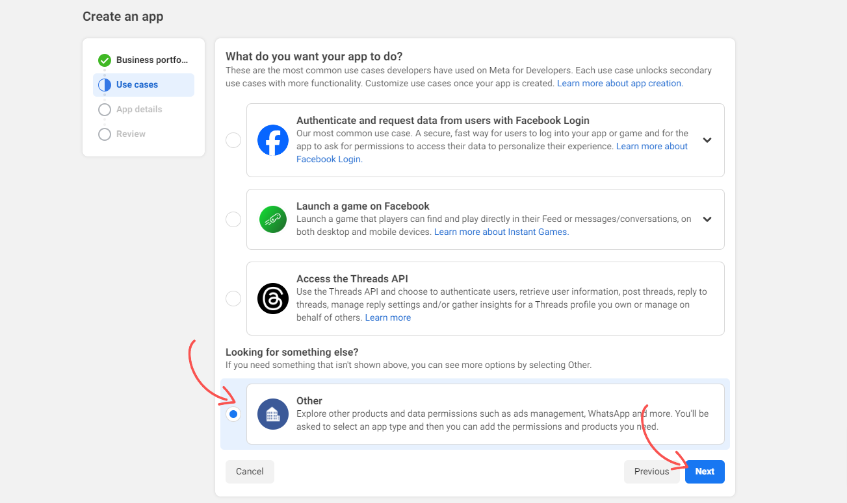Viewport: 847px width, 503px height.
Task: Select the Facebook Login radio button
Action: [233, 140]
